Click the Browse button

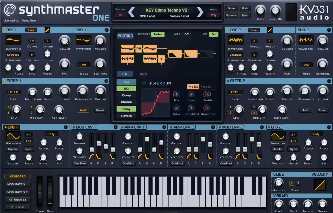231,16
